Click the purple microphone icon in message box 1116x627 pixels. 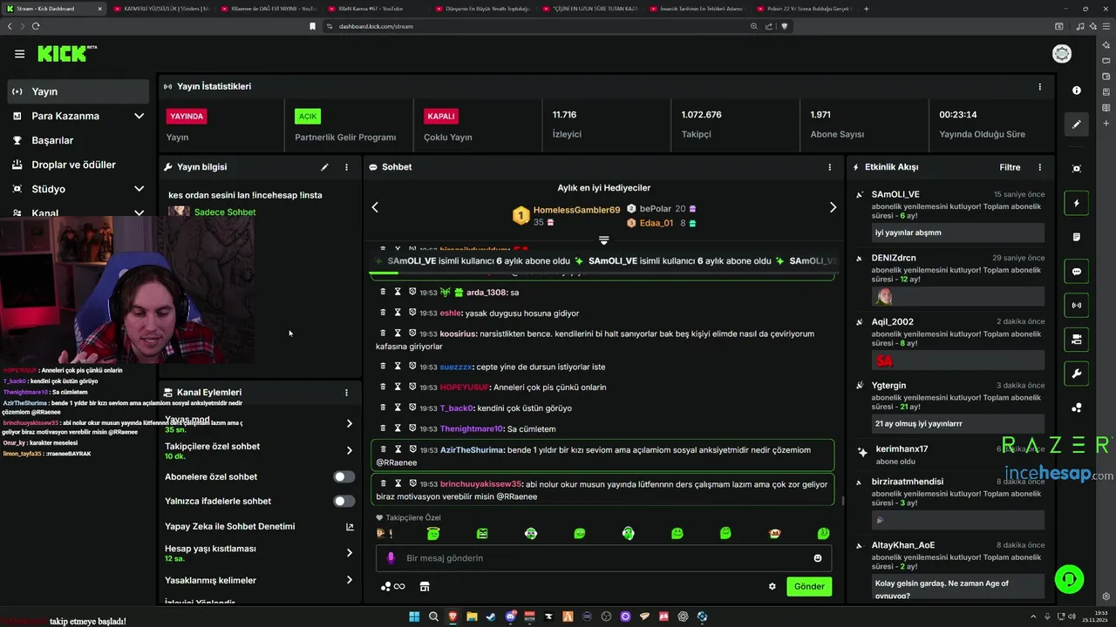coord(391,558)
